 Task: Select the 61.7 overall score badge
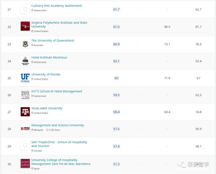(x=116, y=9)
